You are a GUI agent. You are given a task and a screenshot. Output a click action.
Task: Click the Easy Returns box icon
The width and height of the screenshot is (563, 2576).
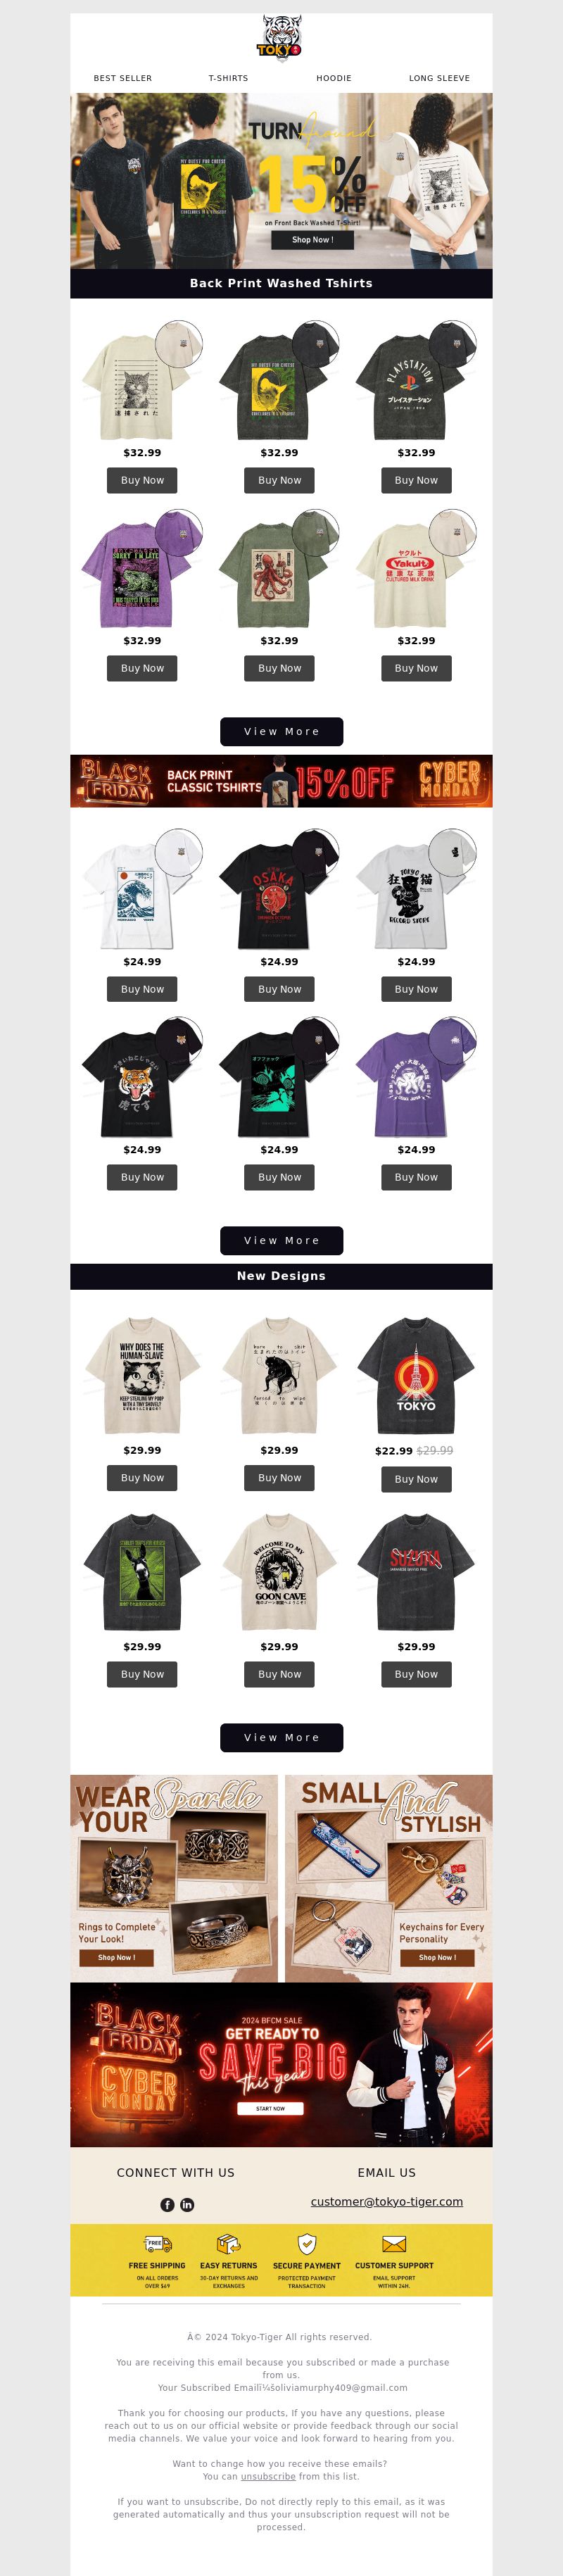click(228, 2244)
